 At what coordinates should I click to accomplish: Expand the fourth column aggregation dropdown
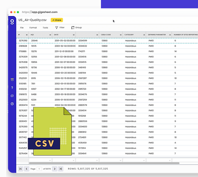[x=97, y=161]
